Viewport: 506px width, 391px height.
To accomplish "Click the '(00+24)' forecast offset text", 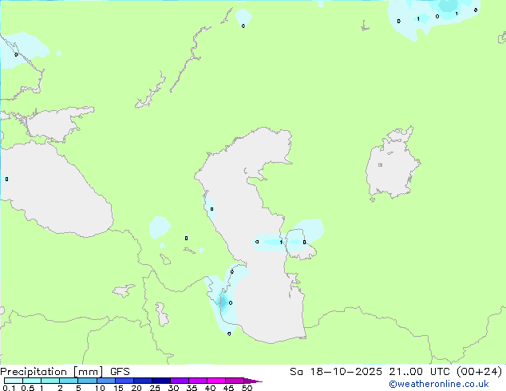I will (480, 372).
